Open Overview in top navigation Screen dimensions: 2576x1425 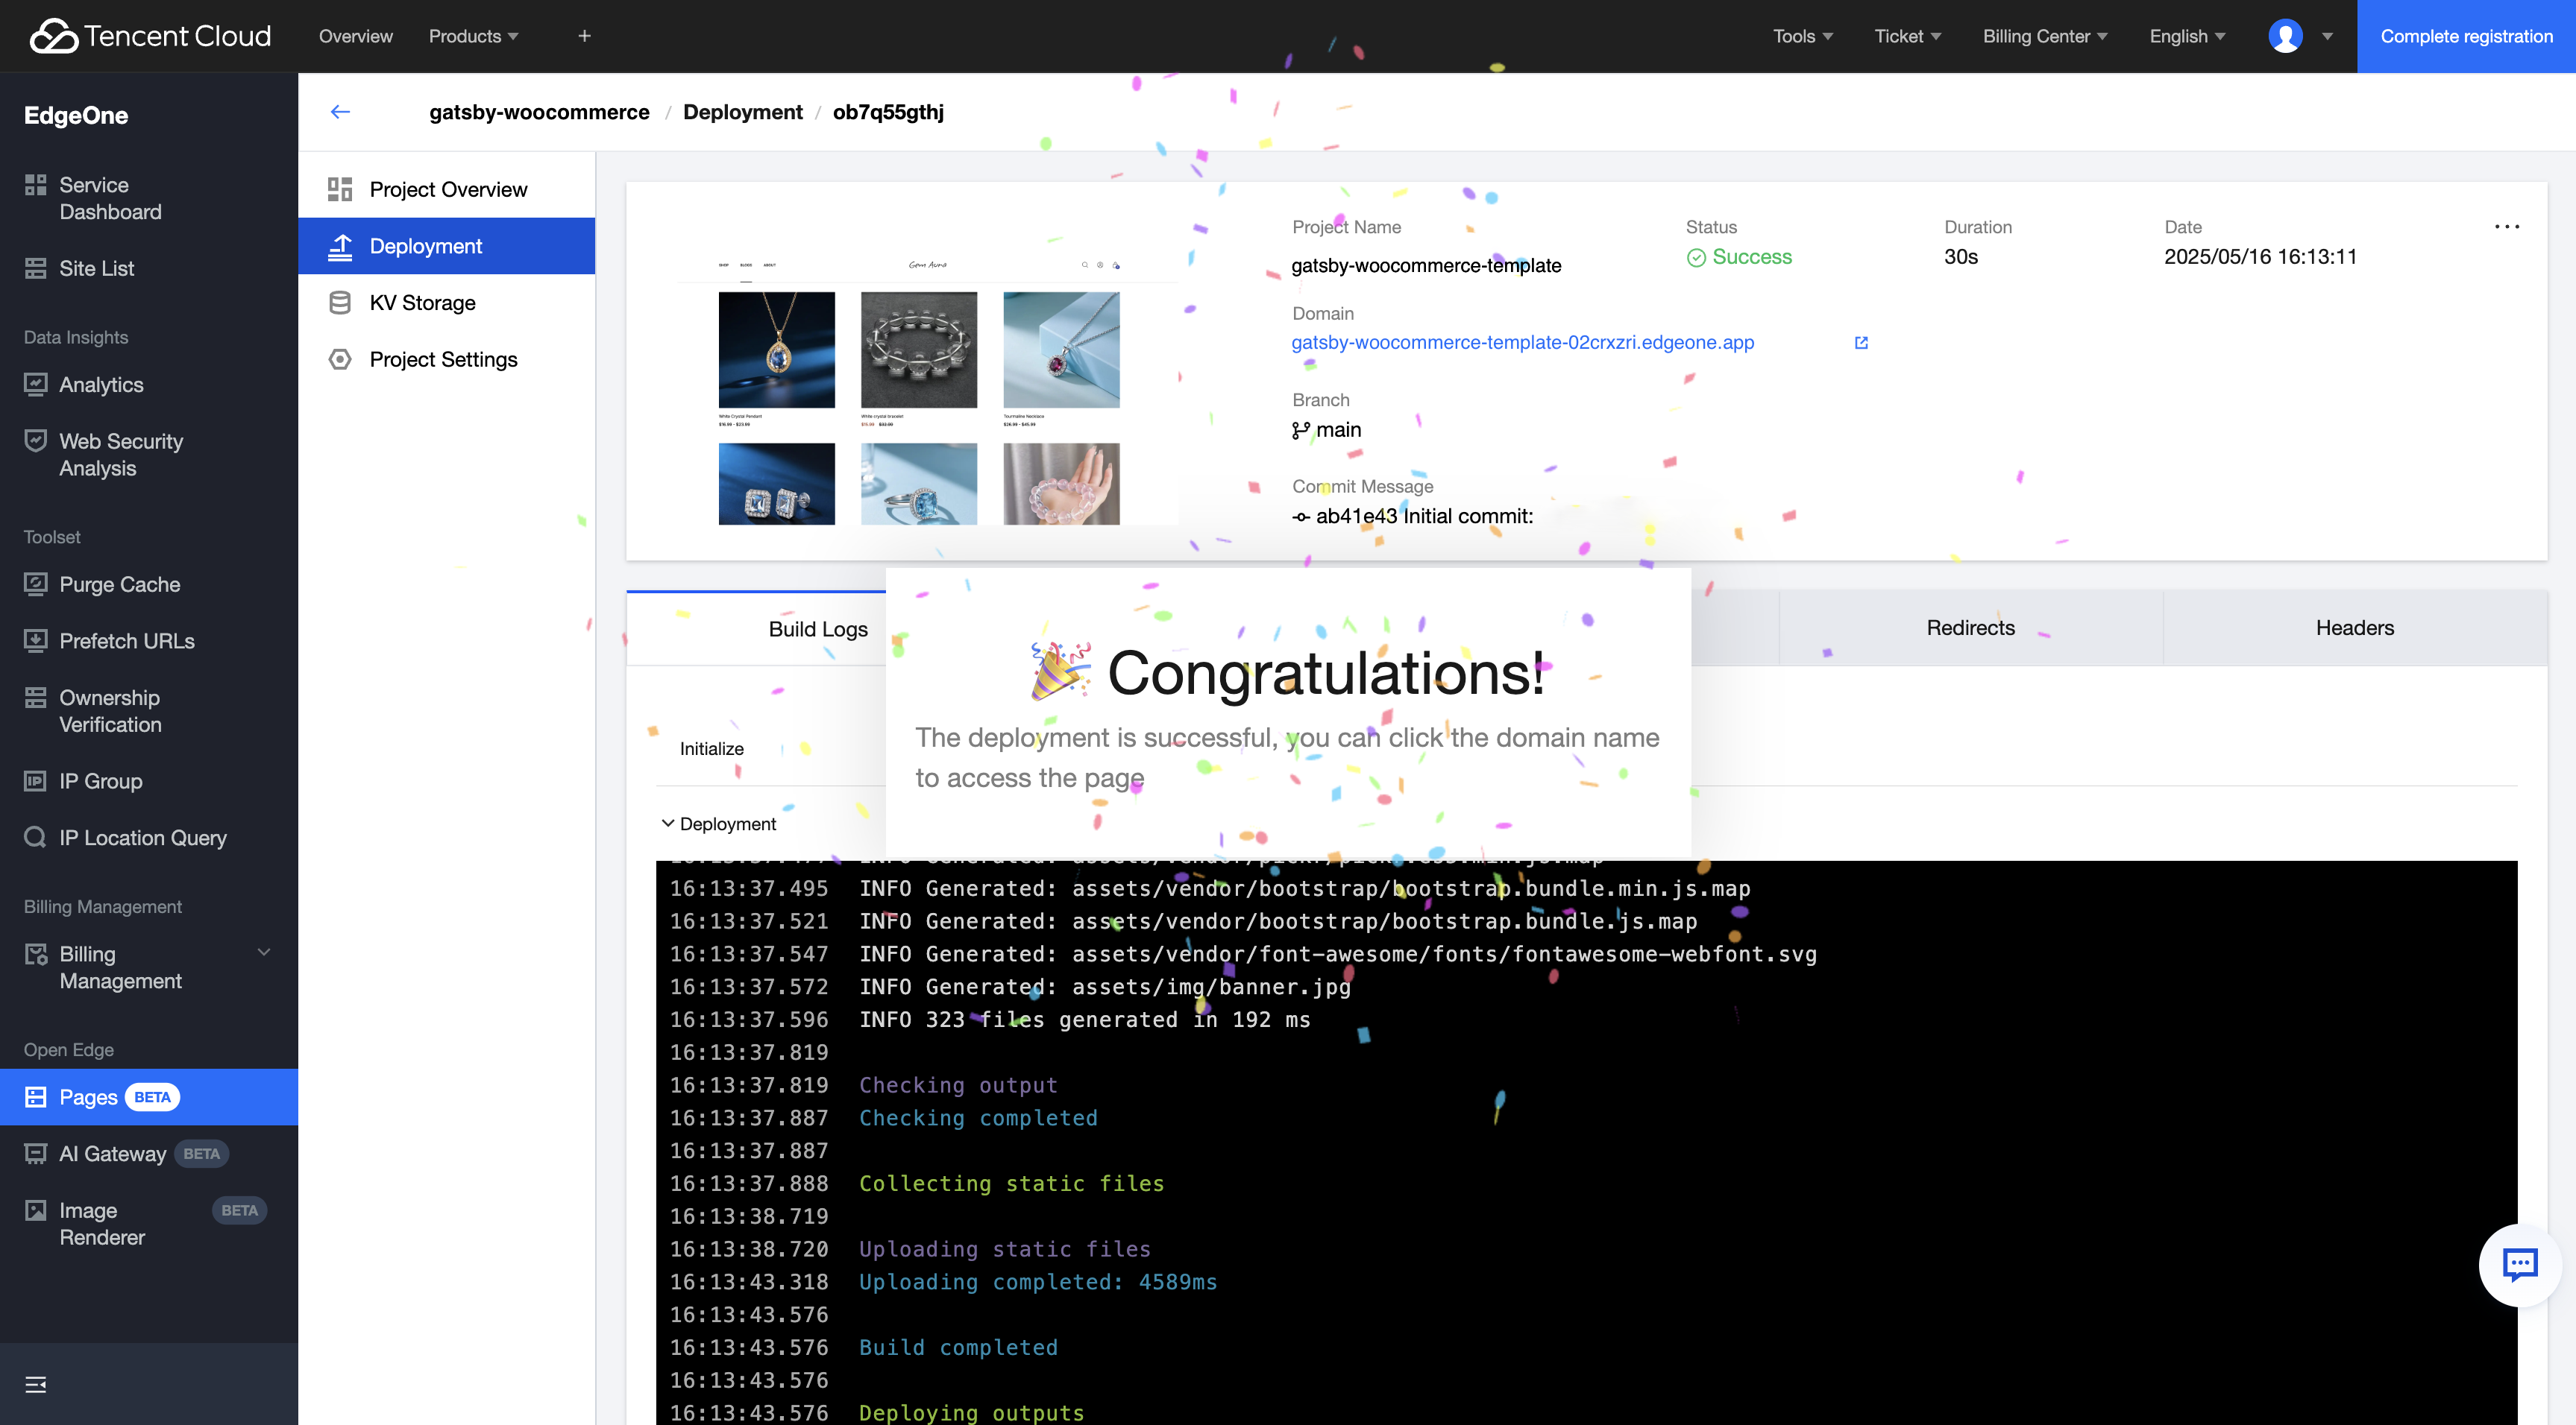[356, 36]
